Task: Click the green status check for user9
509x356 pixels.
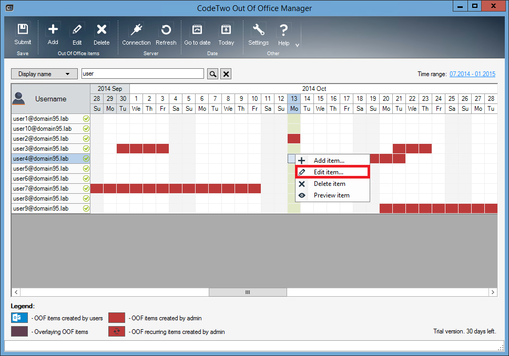Action: (86, 208)
